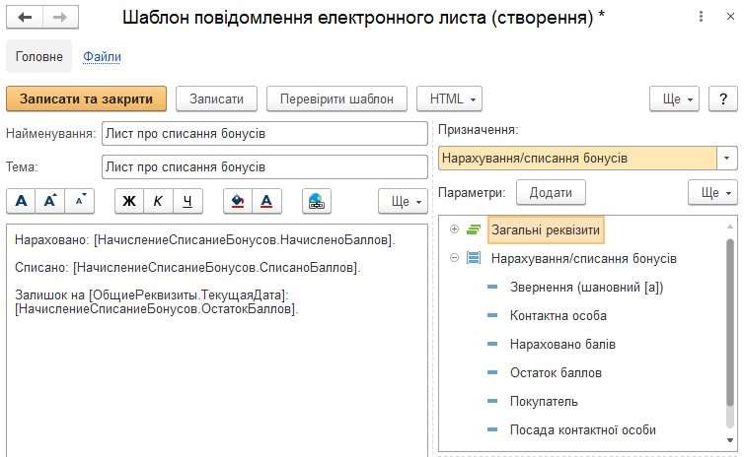Click the scrollbar down arrow in parameters list

(x=730, y=440)
